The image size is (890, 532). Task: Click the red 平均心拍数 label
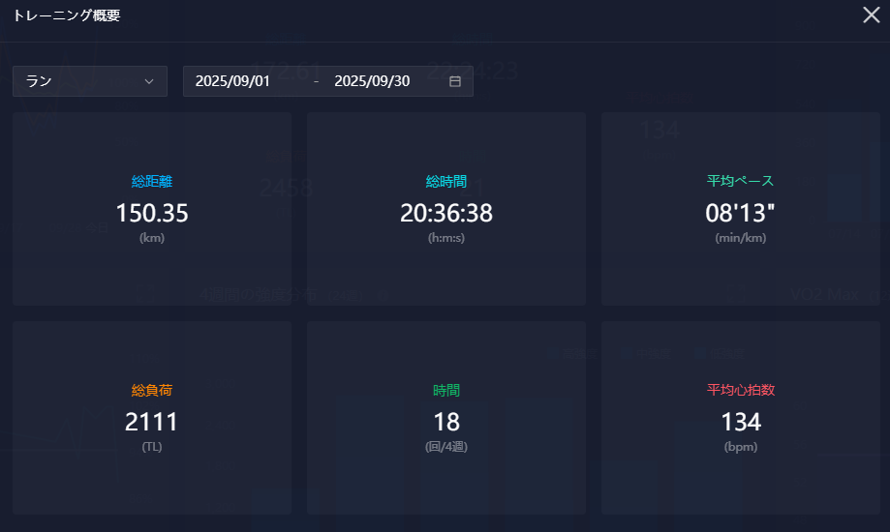coord(741,390)
